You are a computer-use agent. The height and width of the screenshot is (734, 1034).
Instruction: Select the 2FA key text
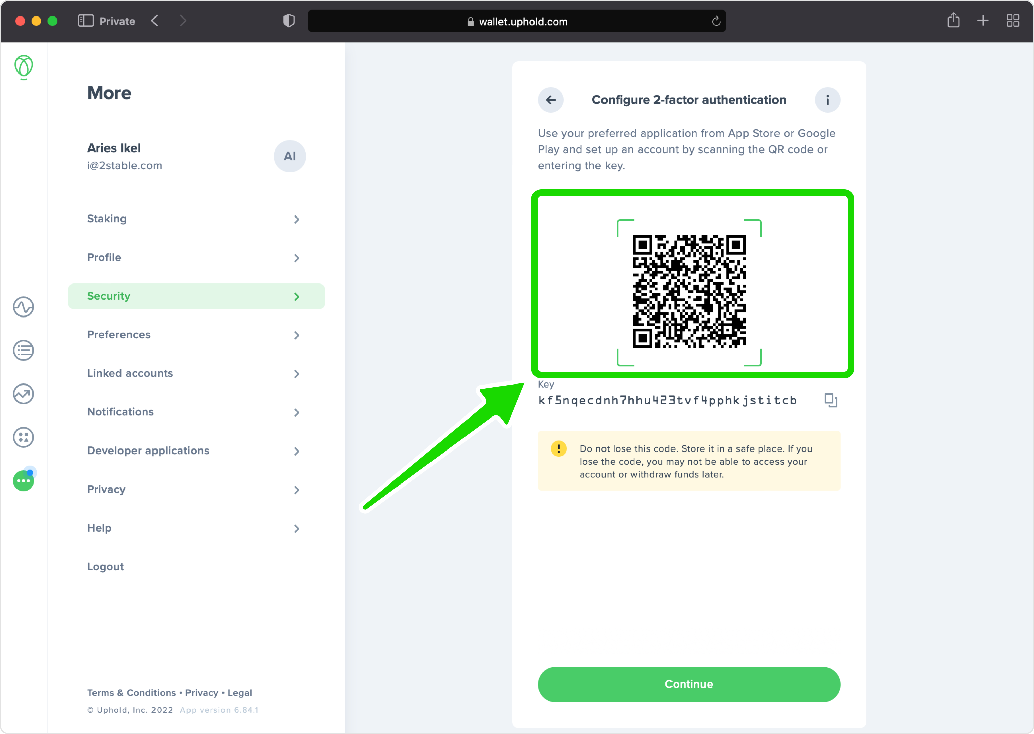point(668,400)
